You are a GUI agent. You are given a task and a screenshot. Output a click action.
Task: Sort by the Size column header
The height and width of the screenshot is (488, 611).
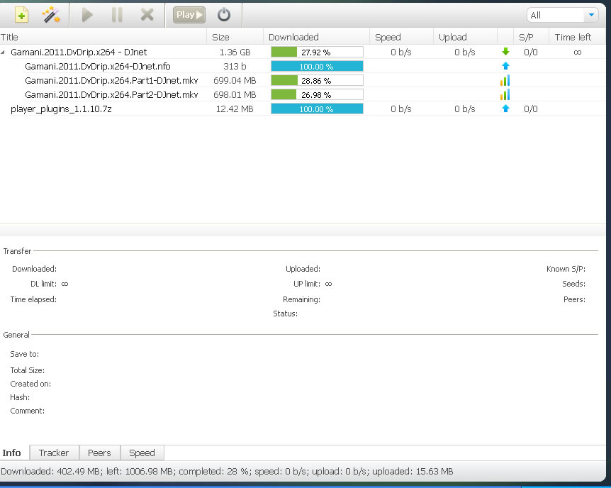click(x=235, y=37)
